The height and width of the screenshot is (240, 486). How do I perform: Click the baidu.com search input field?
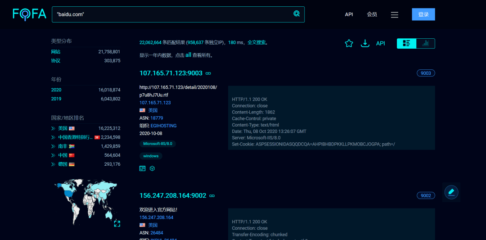[171, 14]
